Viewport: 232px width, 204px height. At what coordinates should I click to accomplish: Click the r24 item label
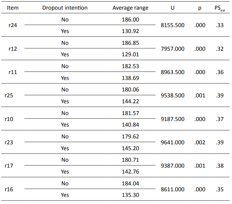pos(13,25)
